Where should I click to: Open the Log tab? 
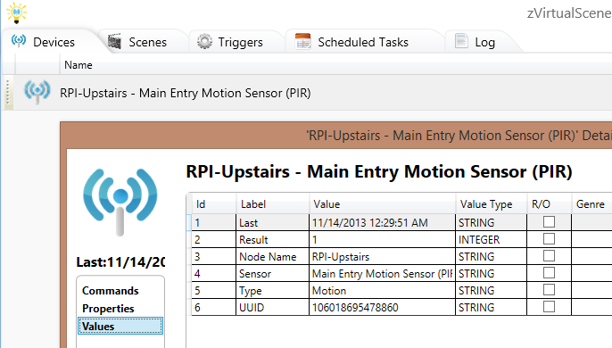[484, 42]
